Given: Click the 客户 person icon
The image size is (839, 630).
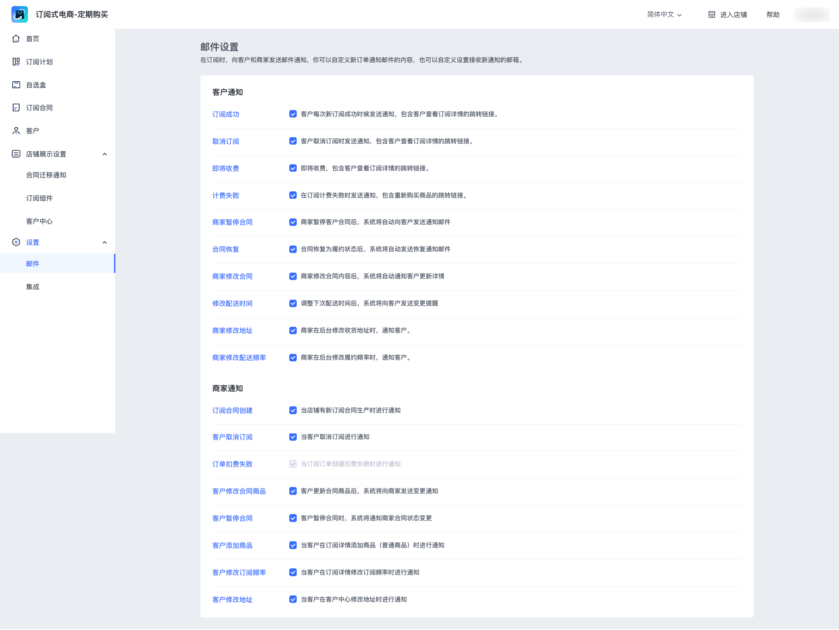Looking at the screenshot, I should [x=16, y=131].
